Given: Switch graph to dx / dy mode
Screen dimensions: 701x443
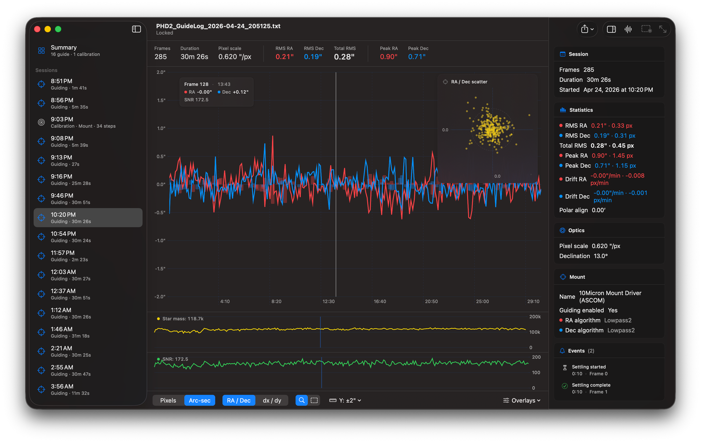Looking at the screenshot, I should click(x=272, y=400).
